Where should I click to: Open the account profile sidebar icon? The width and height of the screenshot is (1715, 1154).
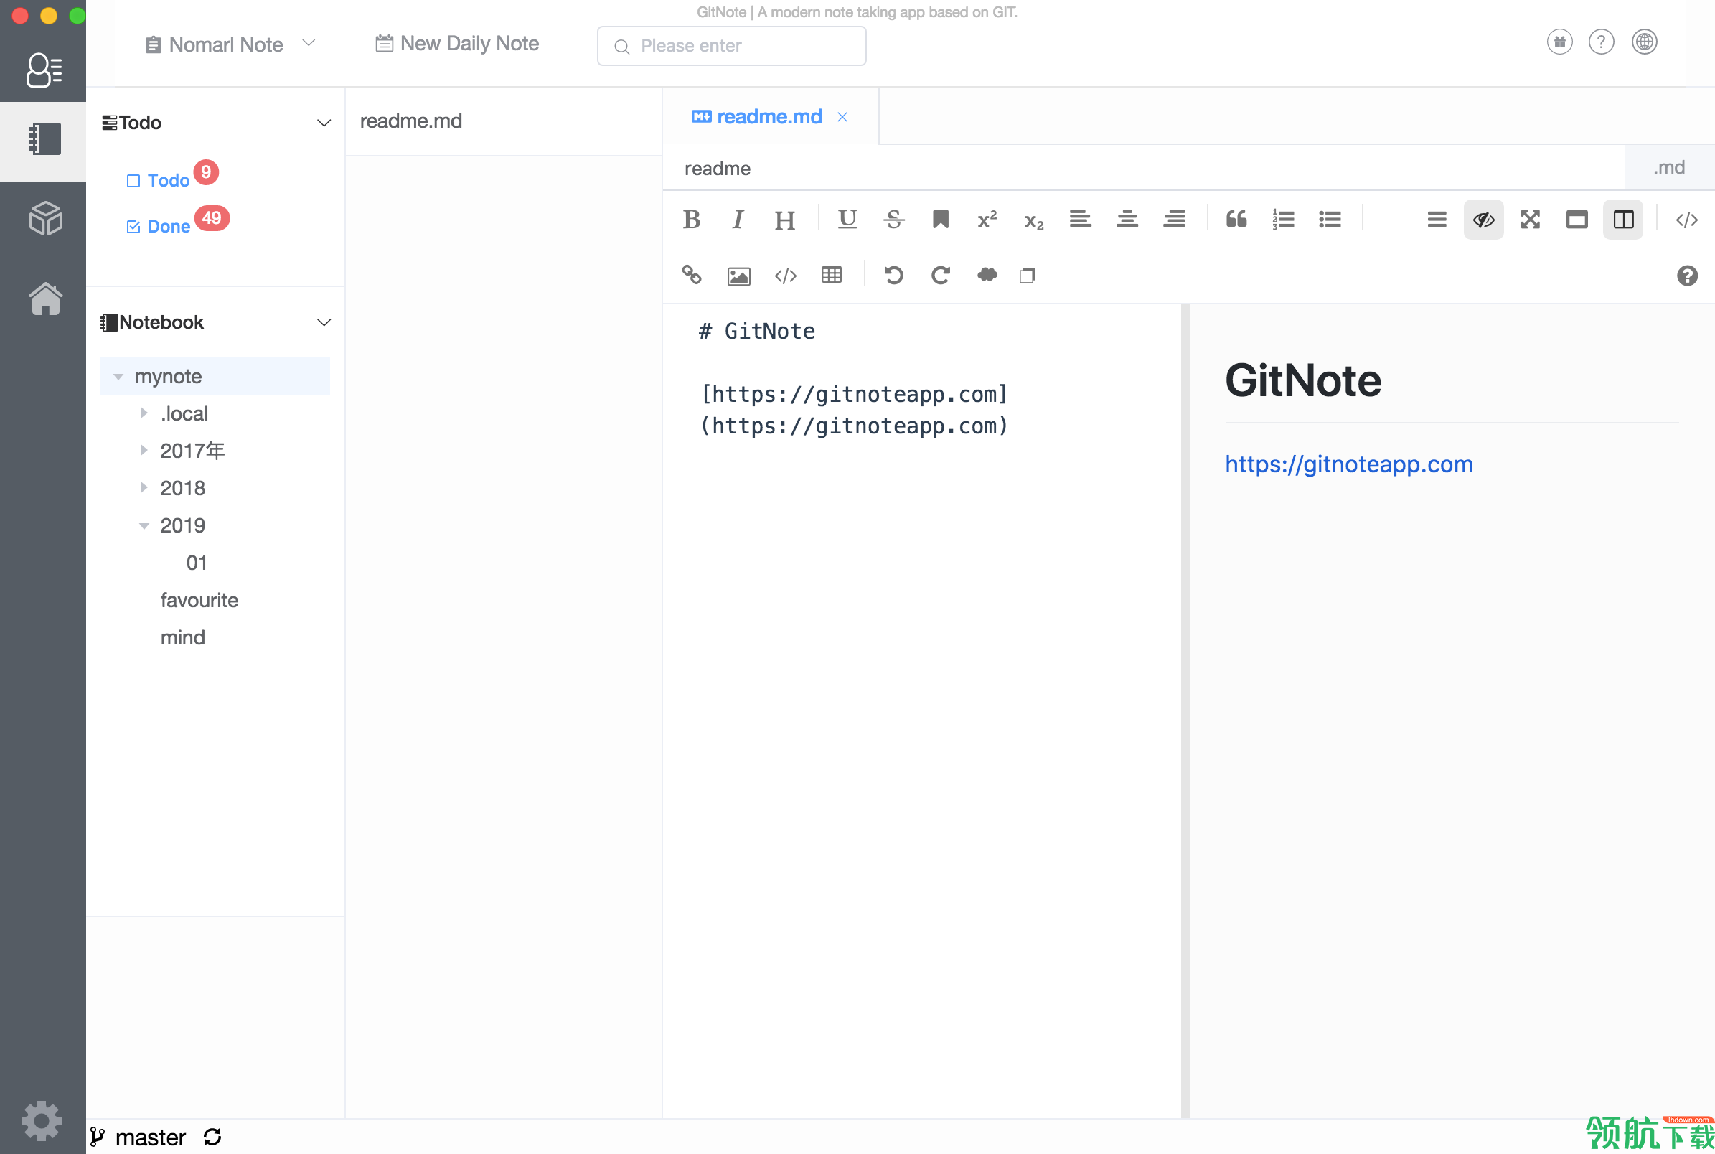pyautogui.click(x=43, y=70)
